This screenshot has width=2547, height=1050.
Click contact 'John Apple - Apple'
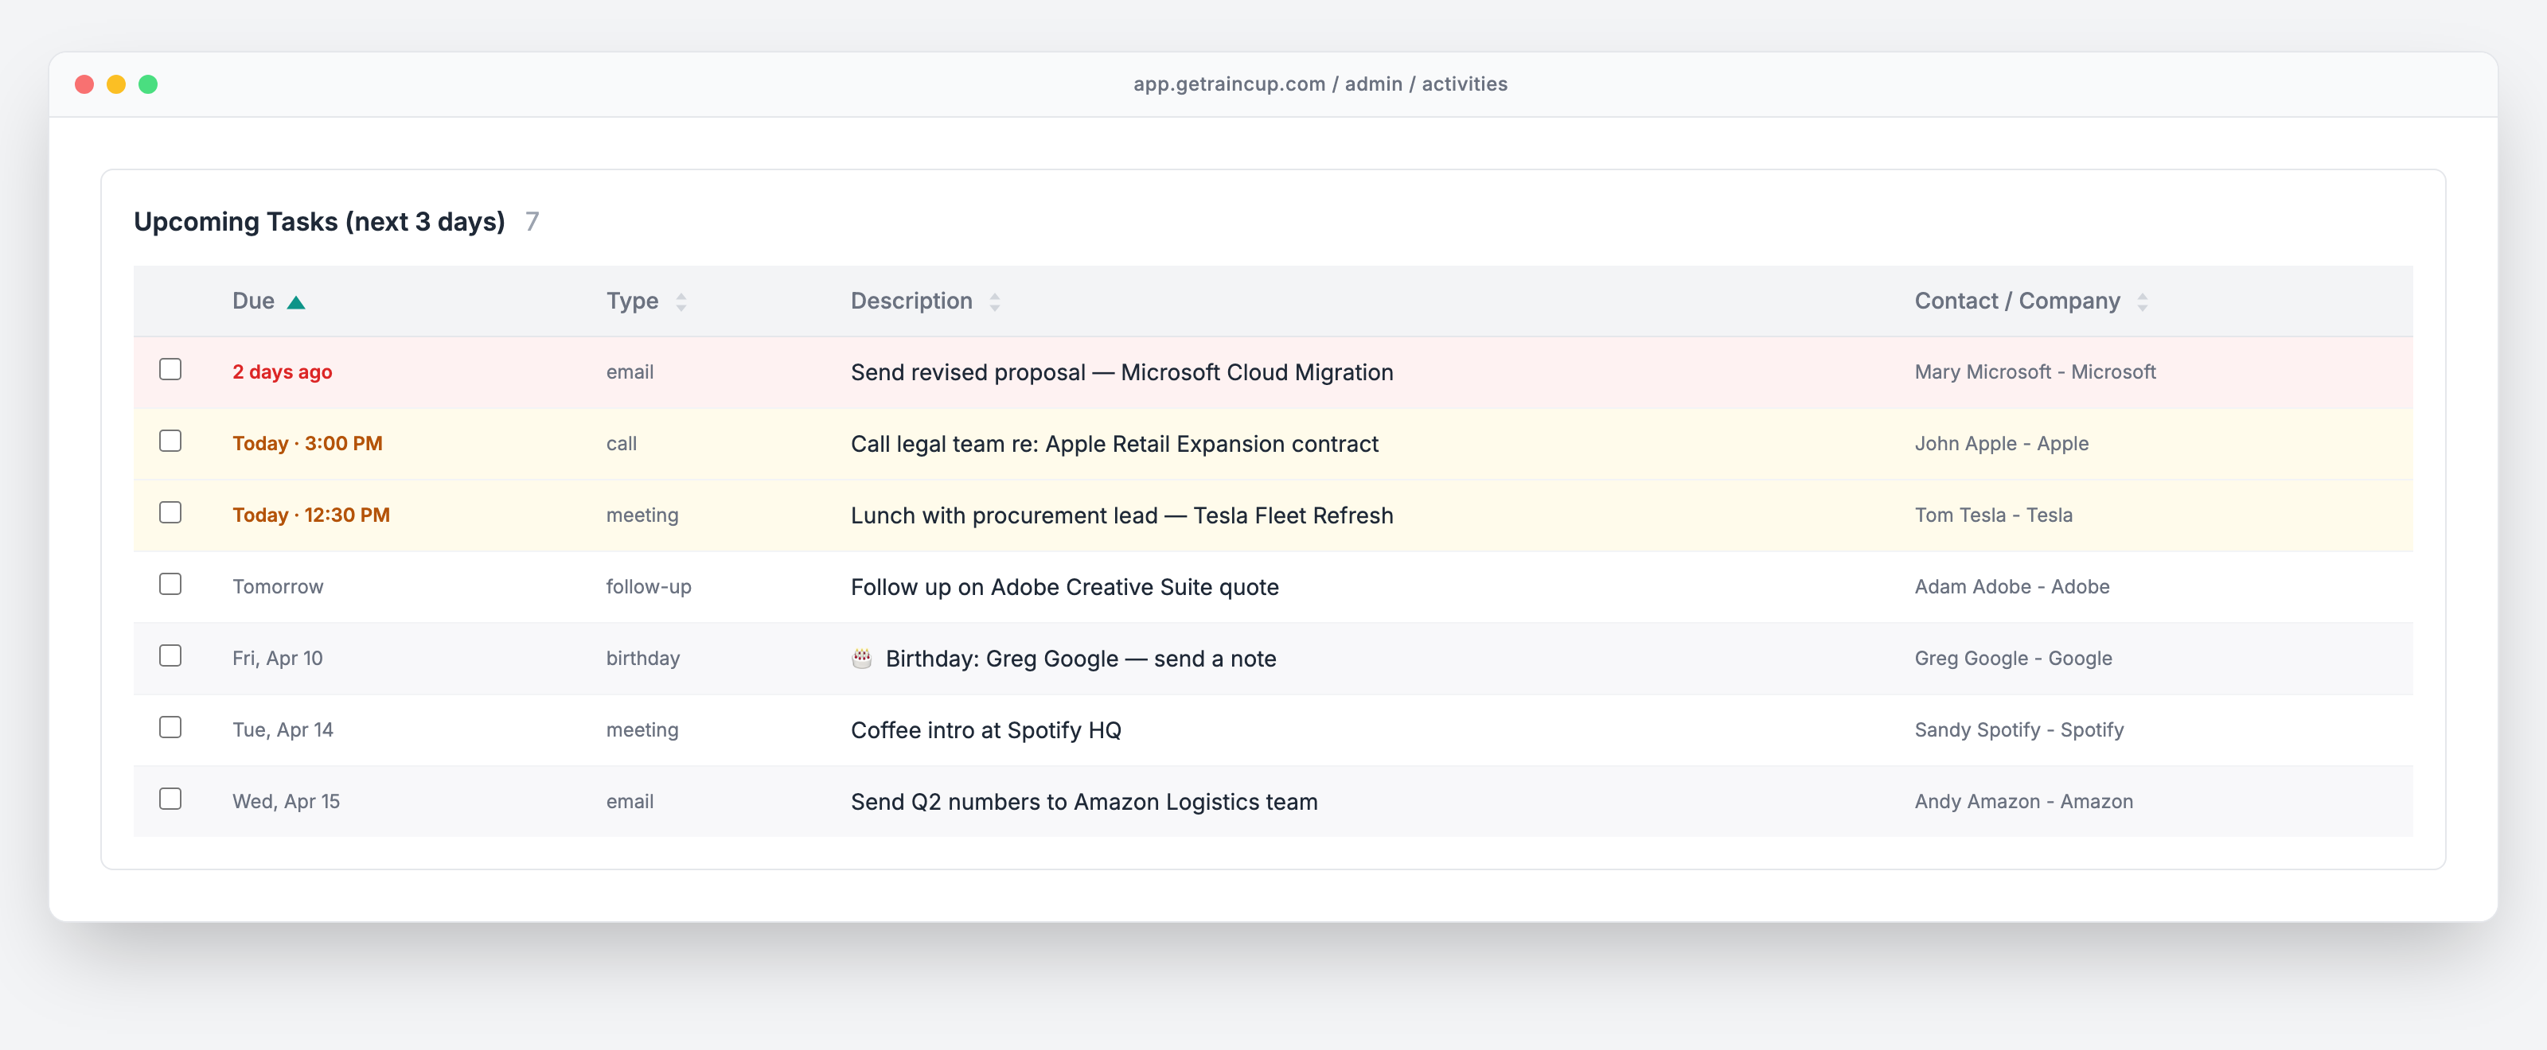2001,444
